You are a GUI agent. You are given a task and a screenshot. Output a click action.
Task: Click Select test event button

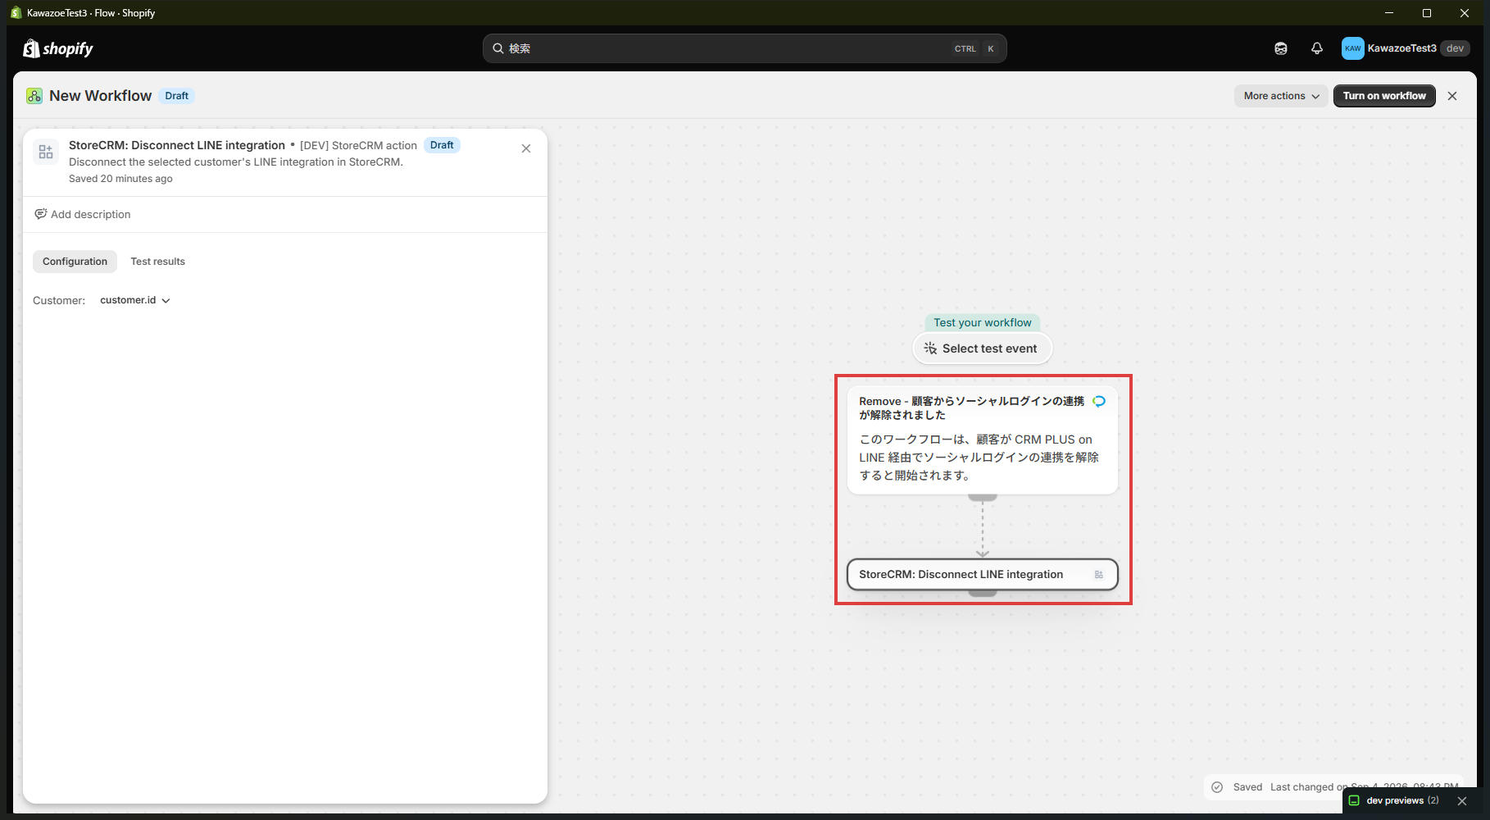(x=982, y=348)
